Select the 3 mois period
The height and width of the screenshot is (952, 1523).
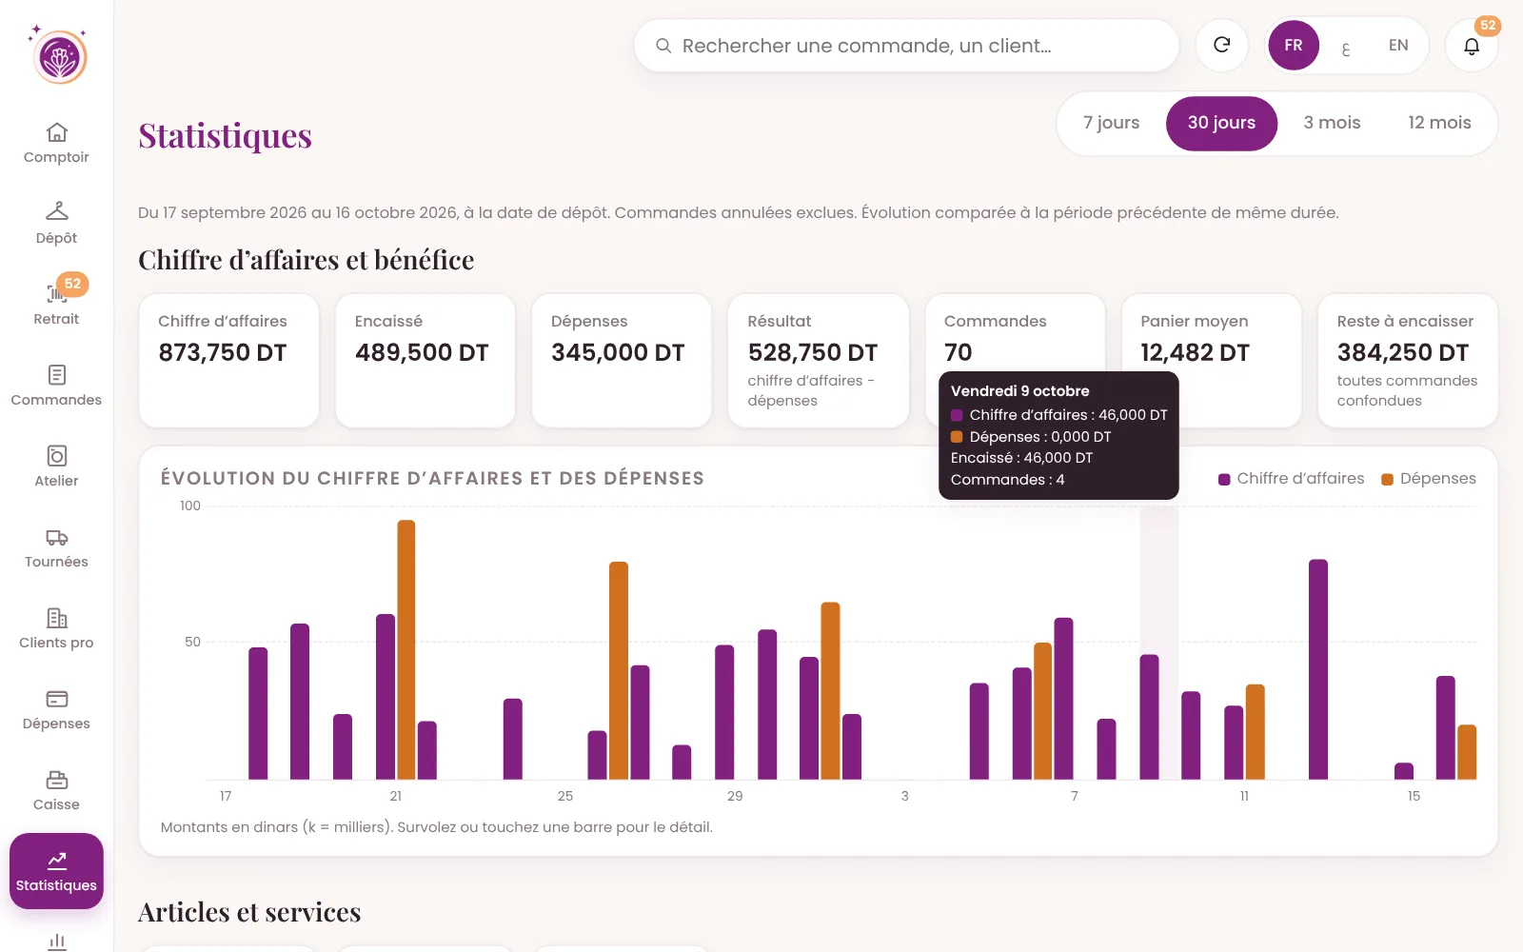(x=1332, y=123)
